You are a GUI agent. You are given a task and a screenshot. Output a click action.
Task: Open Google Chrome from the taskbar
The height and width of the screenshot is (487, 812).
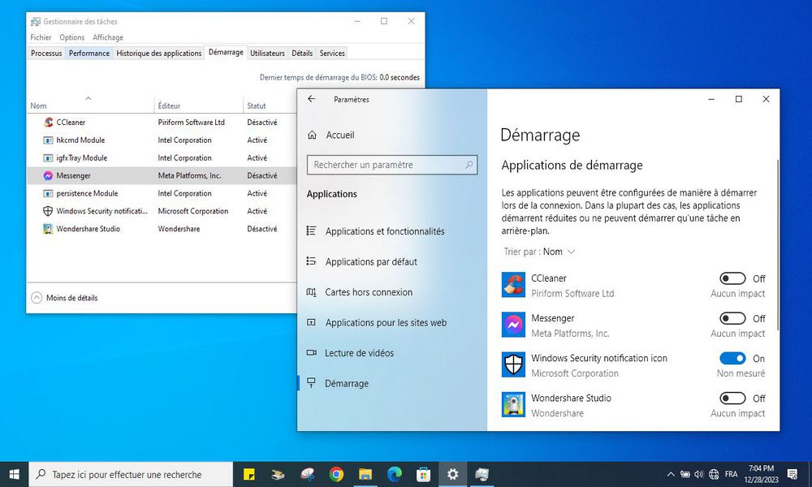pos(336,474)
